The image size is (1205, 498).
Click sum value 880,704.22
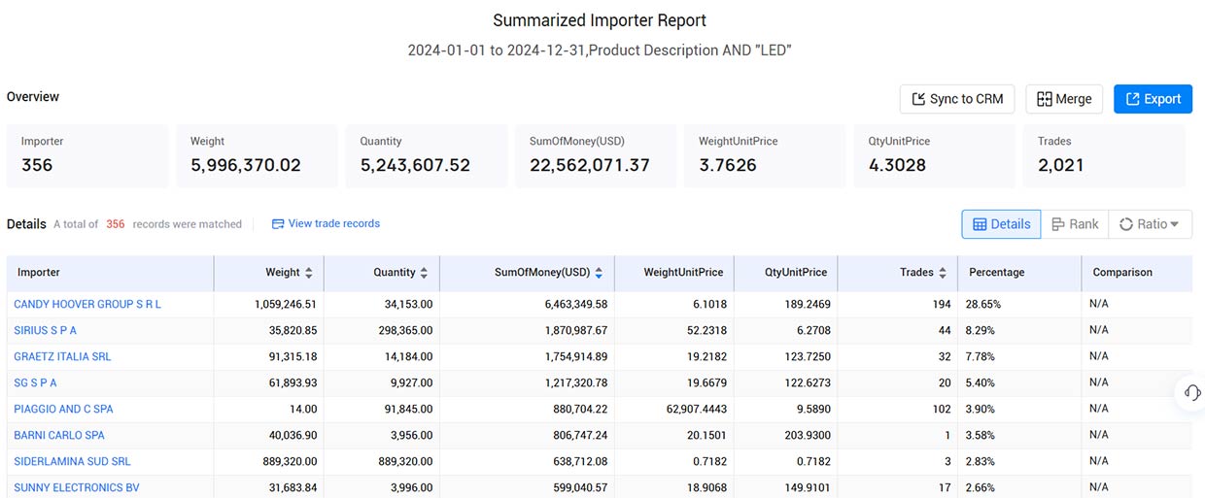580,409
